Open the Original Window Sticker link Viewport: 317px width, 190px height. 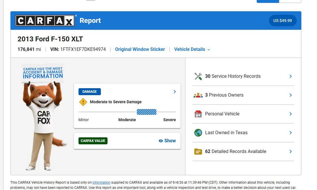(x=140, y=49)
